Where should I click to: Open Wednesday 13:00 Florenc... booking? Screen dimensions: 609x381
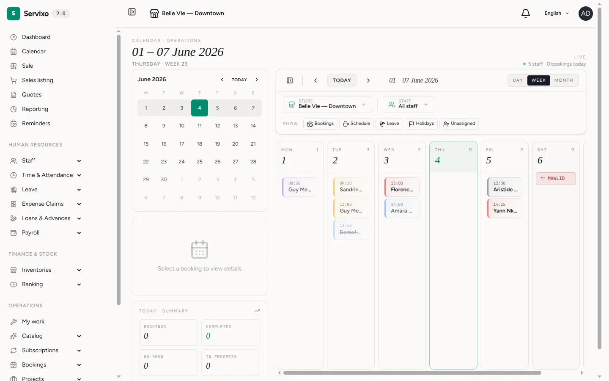[x=402, y=187]
